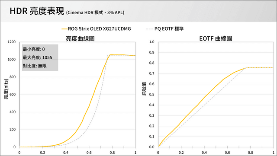
Task: Click the "400" tick on brightness axis
Action: tap(13, 112)
